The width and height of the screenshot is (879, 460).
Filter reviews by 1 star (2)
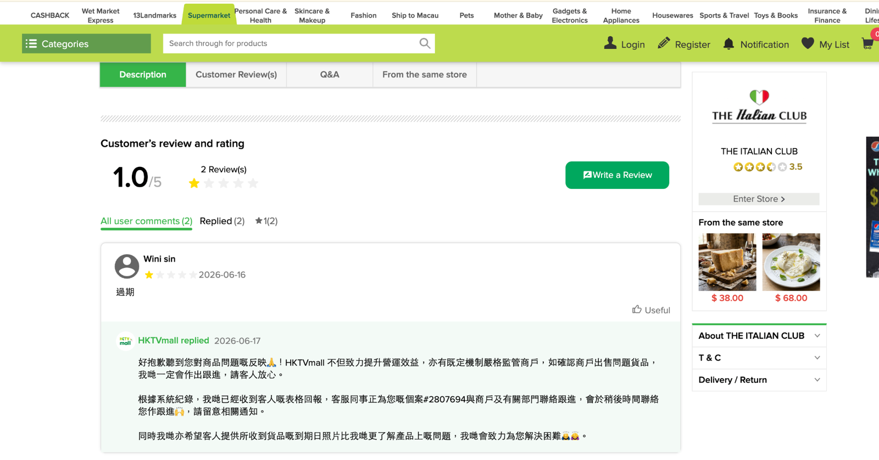point(266,221)
